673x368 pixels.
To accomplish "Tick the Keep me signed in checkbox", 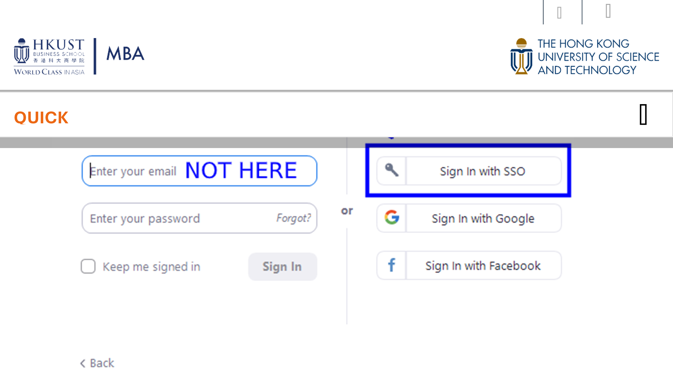I will 88,266.
